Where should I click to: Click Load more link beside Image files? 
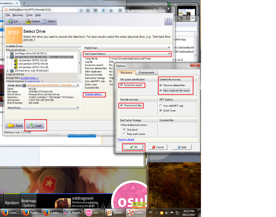tap(29, 78)
